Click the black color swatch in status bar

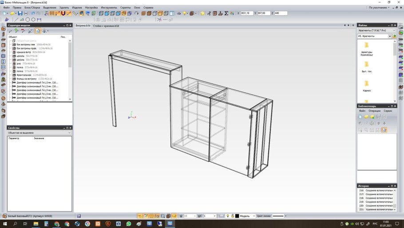[x=237, y=216]
